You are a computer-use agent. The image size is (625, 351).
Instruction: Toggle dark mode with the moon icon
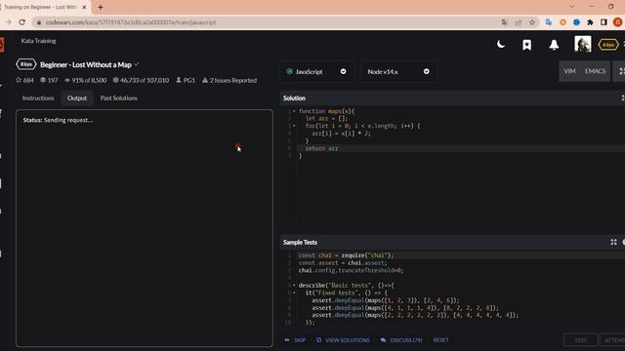tap(501, 44)
